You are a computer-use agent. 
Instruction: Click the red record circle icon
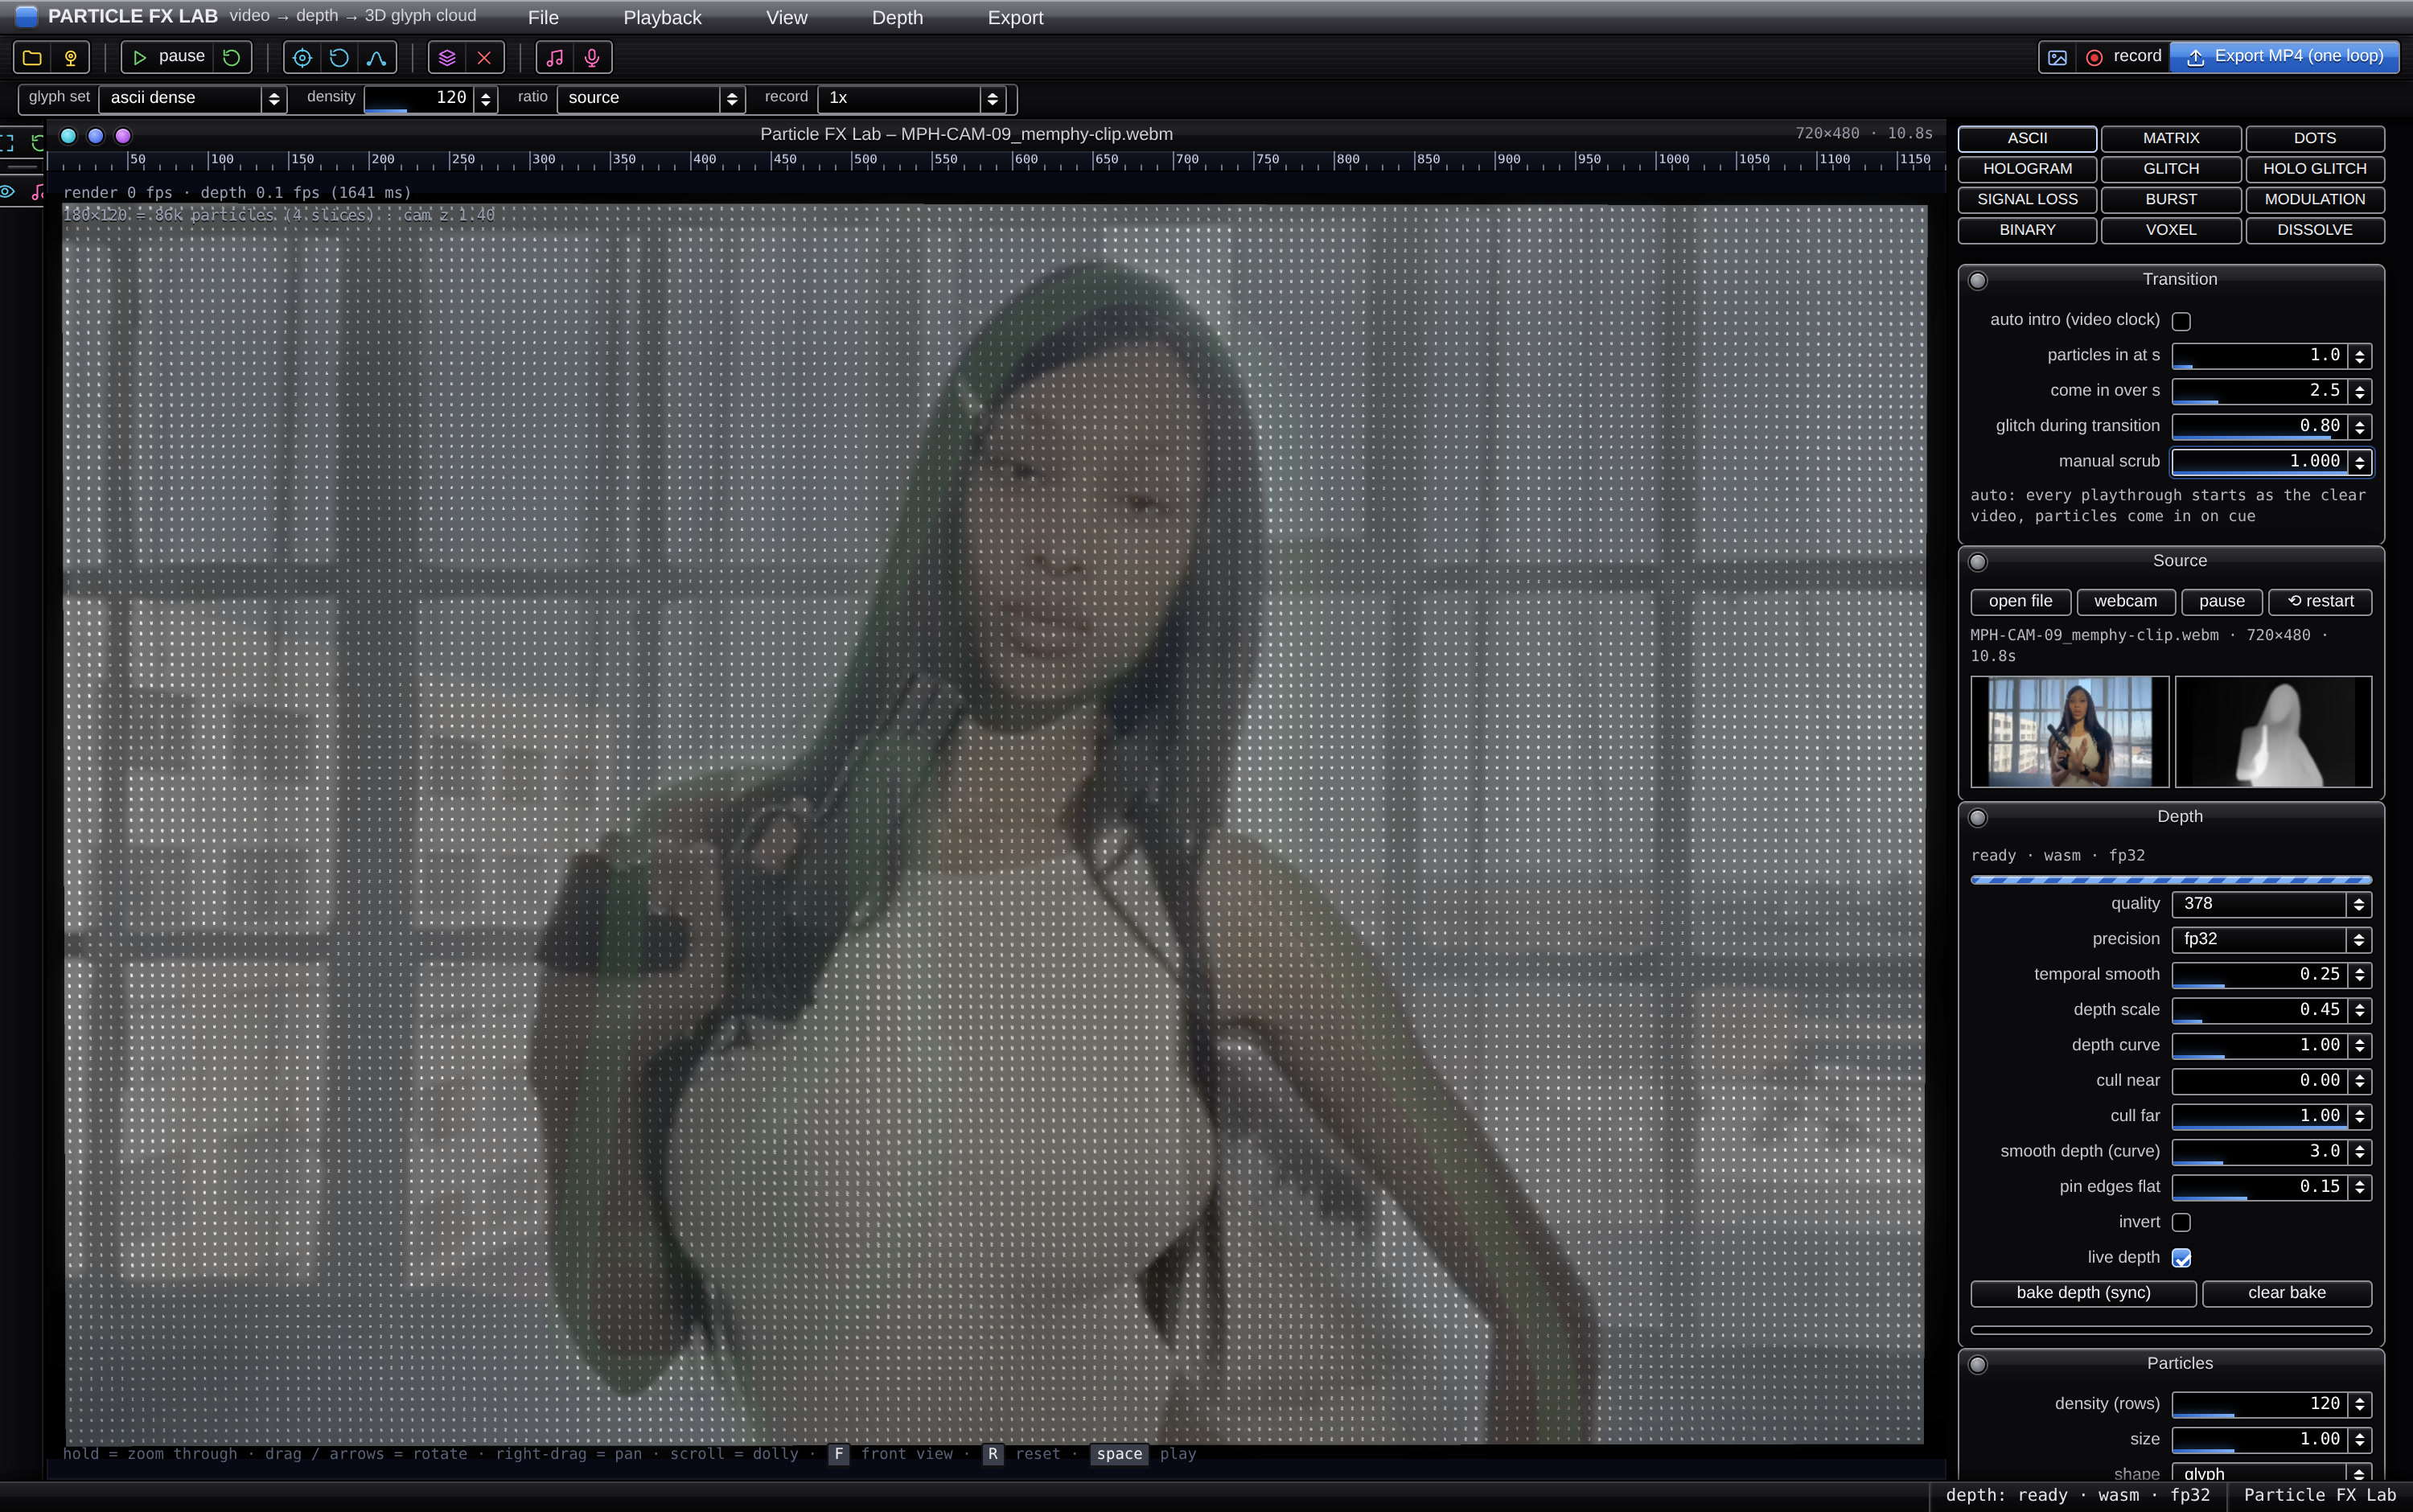click(2094, 58)
